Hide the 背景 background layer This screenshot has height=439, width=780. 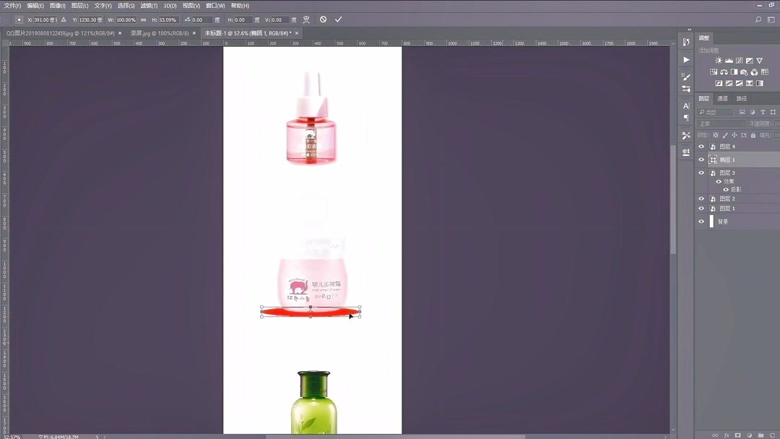(x=701, y=221)
